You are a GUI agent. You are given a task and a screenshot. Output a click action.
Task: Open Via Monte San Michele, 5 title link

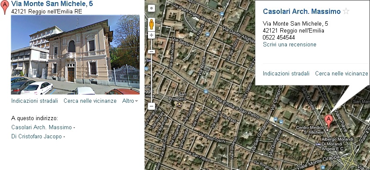(52, 4)
